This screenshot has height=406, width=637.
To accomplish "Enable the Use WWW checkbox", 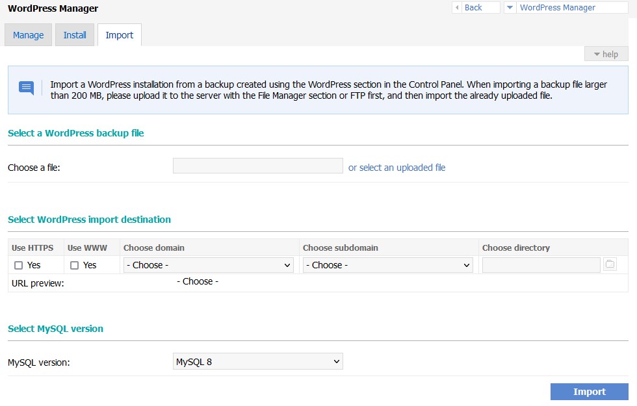I will click(74, 264).
